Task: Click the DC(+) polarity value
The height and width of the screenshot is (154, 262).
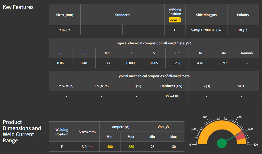Action: tap(243, 30)
